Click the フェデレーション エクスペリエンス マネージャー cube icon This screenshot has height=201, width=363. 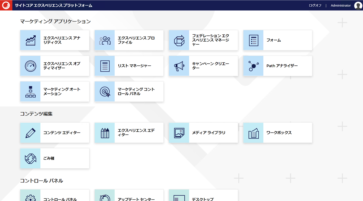(x=179, y=40)
